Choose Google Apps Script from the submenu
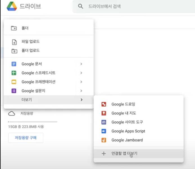The image size is (195, 169). tap(139, 131)
